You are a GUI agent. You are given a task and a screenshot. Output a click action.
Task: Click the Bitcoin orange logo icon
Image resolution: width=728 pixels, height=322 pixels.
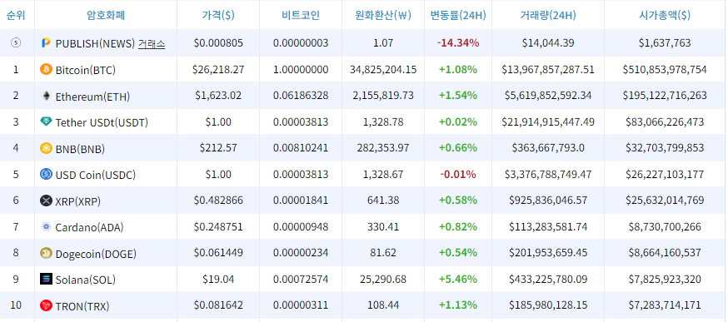click(46, 70)
